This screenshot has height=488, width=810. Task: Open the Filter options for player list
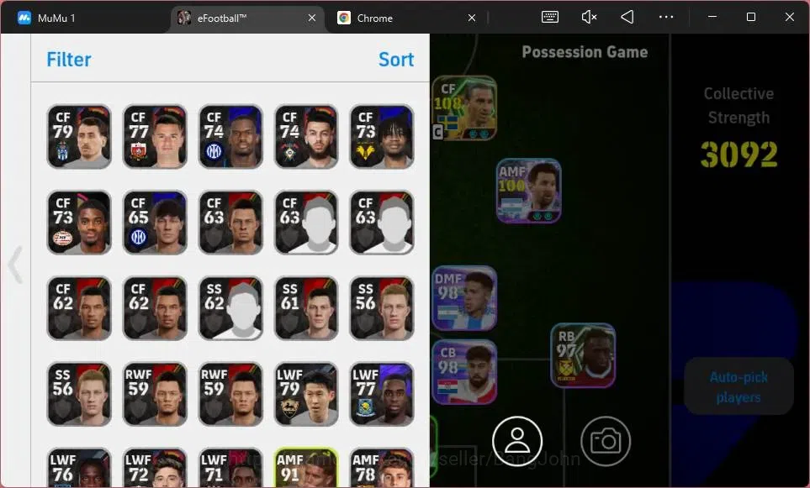pos(69,60)
